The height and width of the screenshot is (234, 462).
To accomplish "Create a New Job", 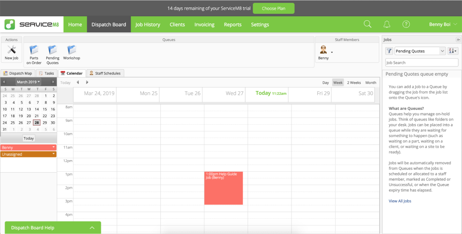I will click(12, 53).
